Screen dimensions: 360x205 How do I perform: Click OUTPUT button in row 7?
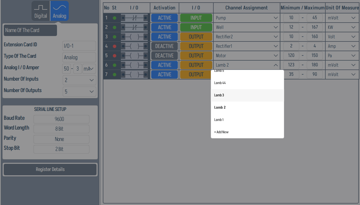click(196, 74)
